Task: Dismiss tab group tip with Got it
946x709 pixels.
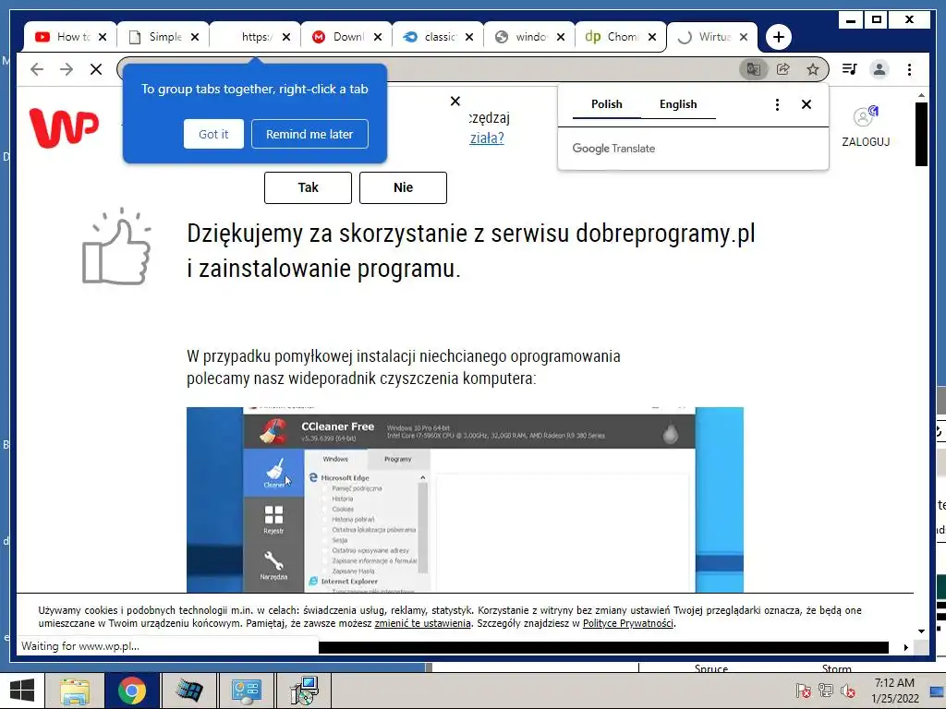Action: (x=213, y=134)
